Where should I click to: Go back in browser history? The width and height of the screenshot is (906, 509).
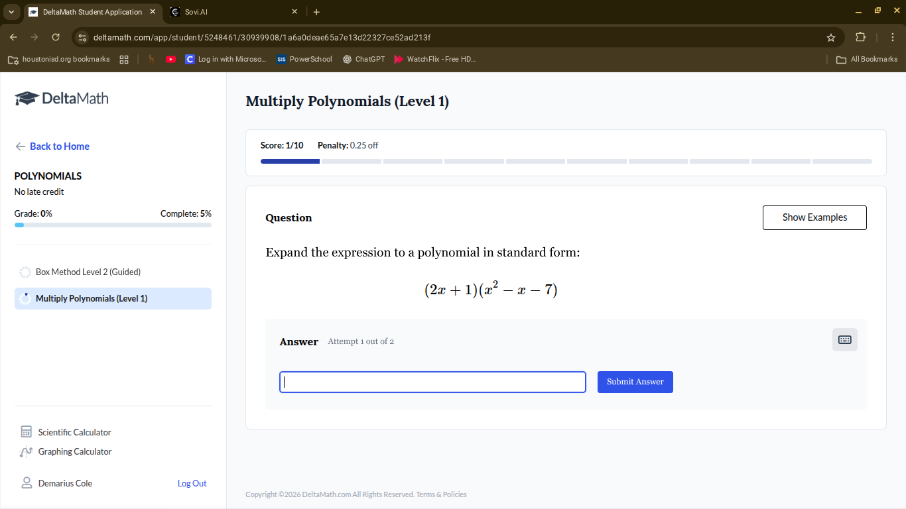[13, 37]
